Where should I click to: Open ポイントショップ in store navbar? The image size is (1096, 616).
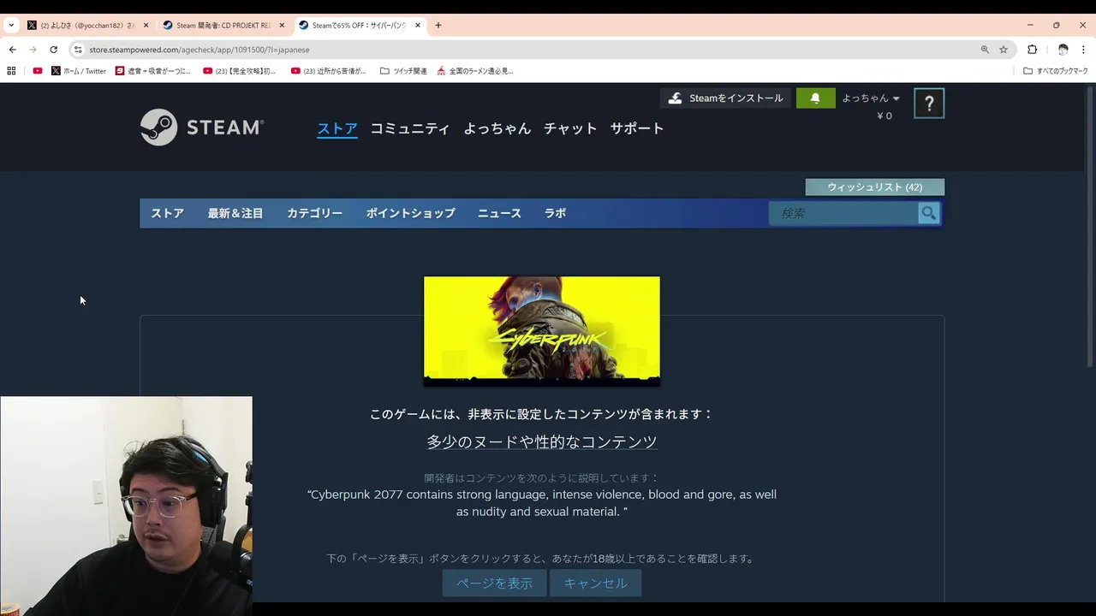coord(411,213)
